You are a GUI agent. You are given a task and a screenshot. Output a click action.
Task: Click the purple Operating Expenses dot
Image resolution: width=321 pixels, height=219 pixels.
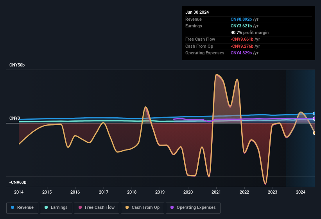click(x=172, y=208)
